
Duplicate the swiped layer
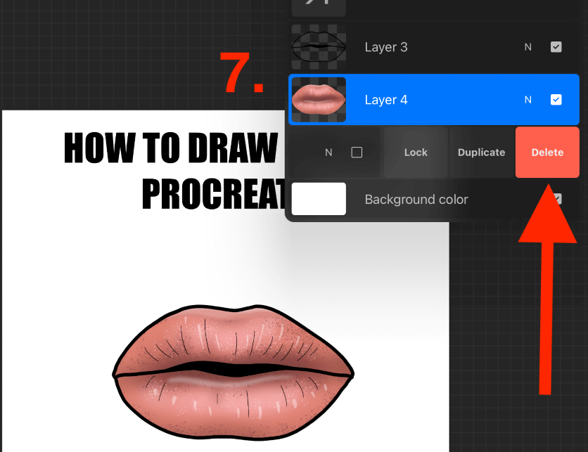(482, 152)
